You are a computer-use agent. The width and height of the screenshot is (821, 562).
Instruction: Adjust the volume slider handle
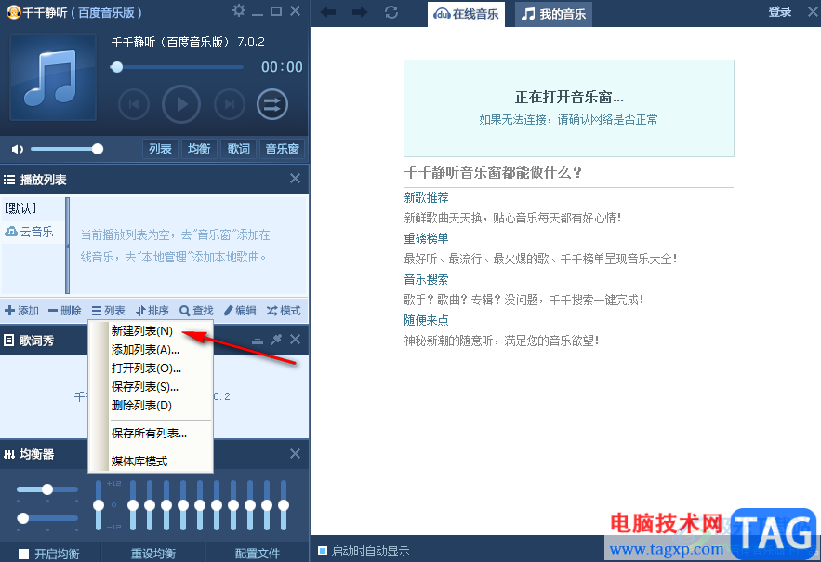[98, 149]
